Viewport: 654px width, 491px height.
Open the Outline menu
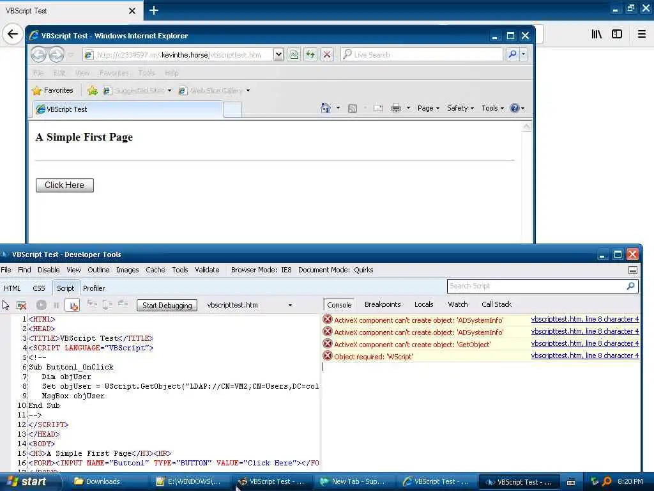[98, 270]
